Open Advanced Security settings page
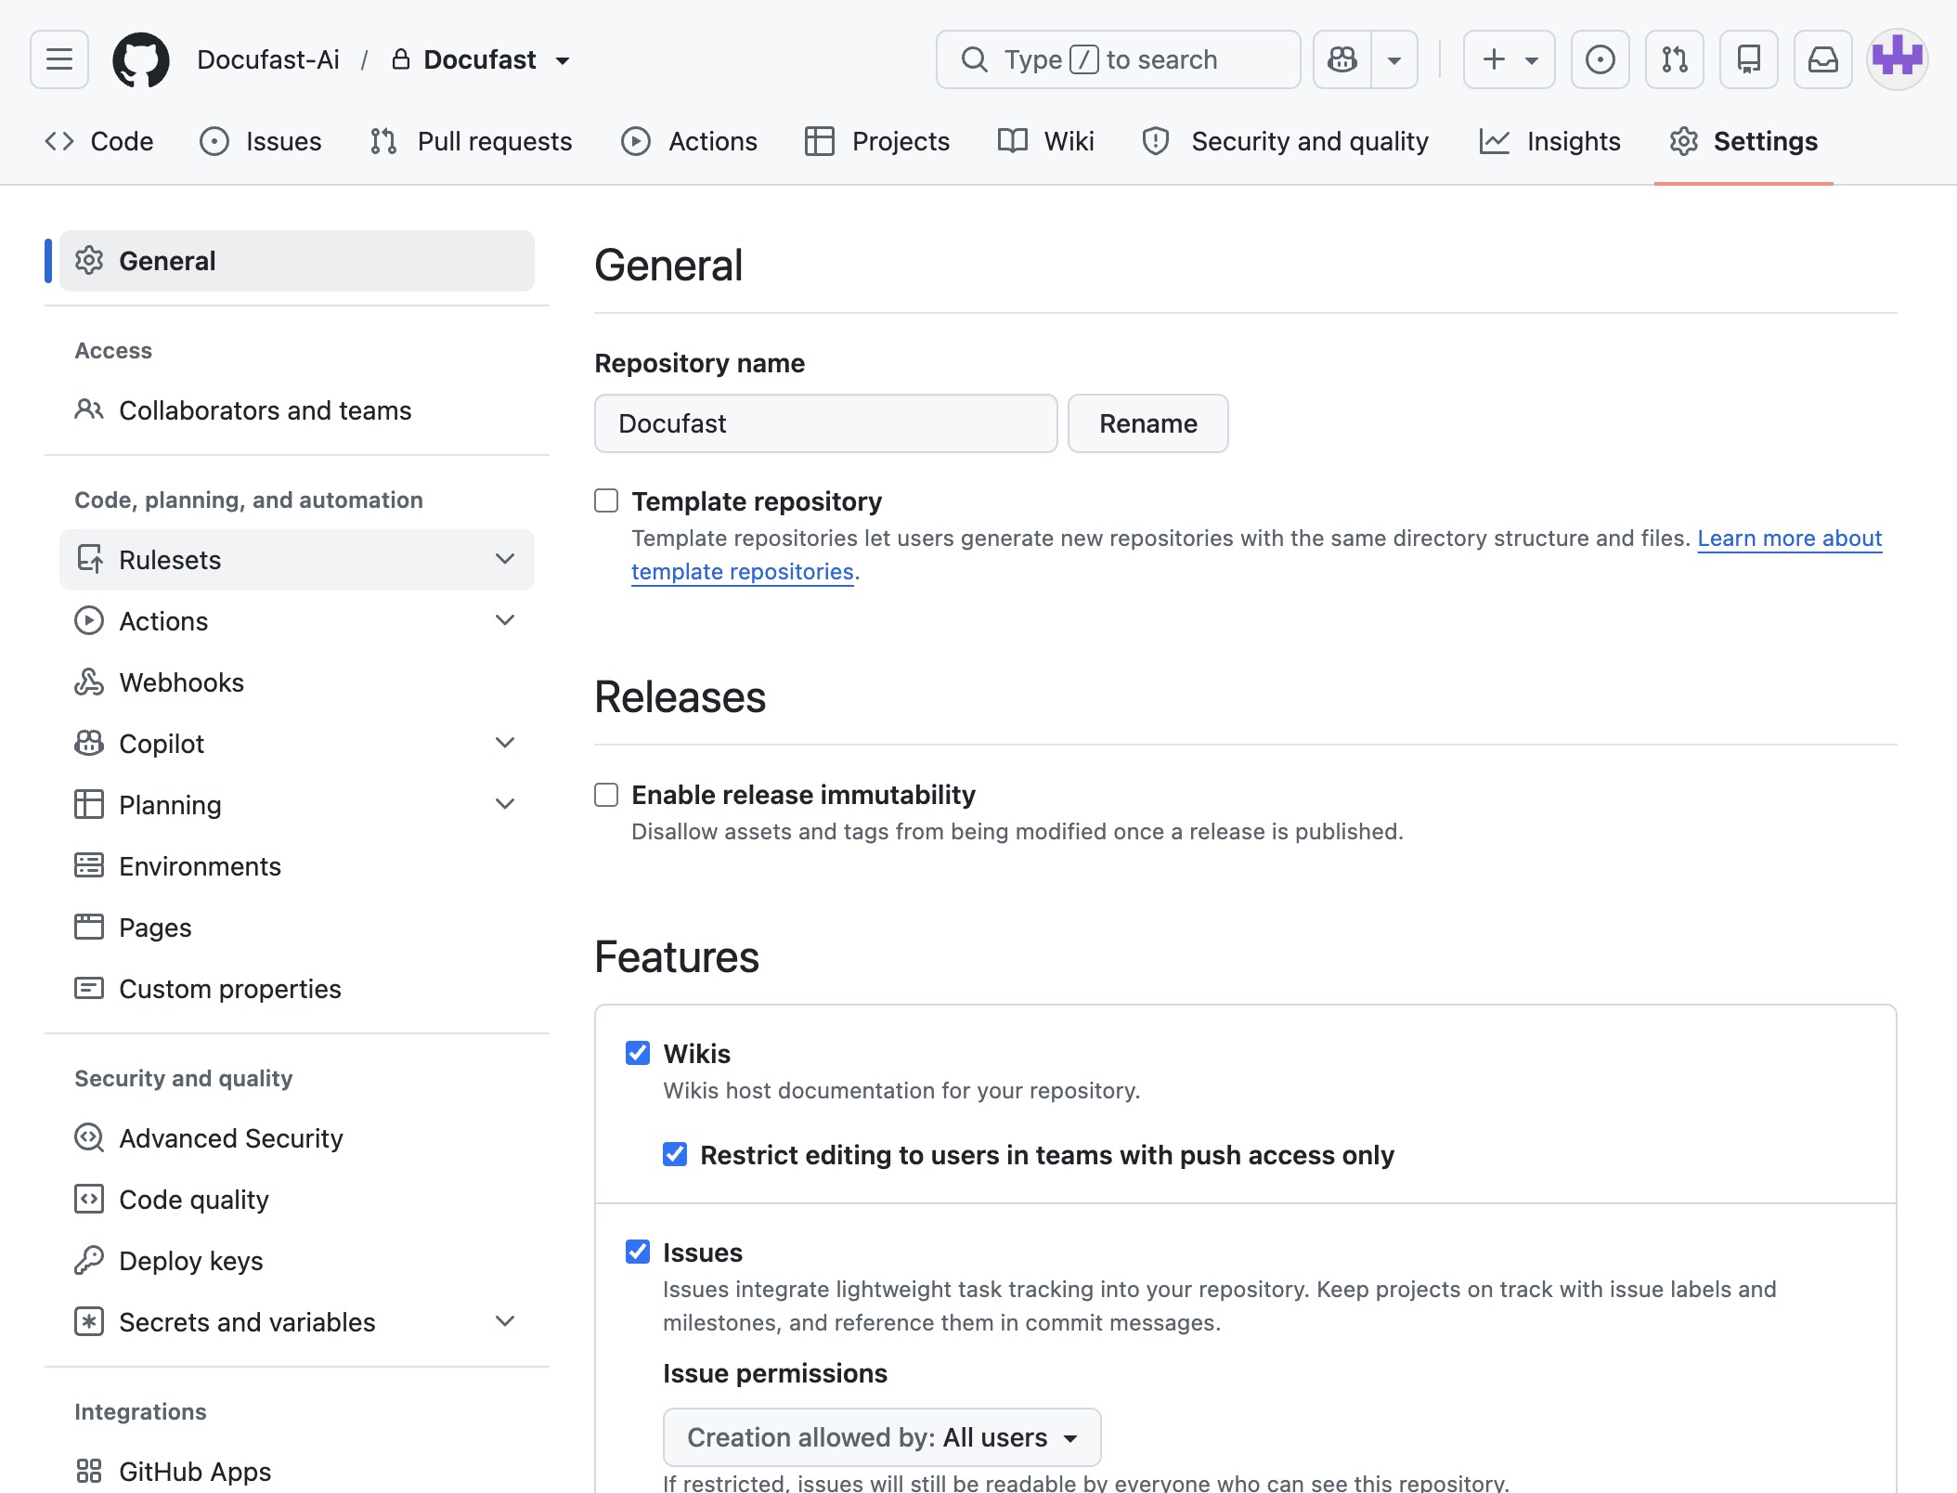Image resolution: width=1957 pixels, height=1493 pixels. tap(297, 1138)
